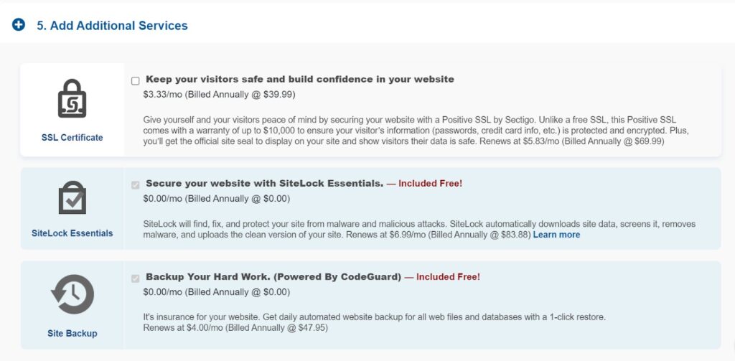Select the SSL Certificate label
The width and height of the screenshot is (735, 361).
click(x=72, y=137)
